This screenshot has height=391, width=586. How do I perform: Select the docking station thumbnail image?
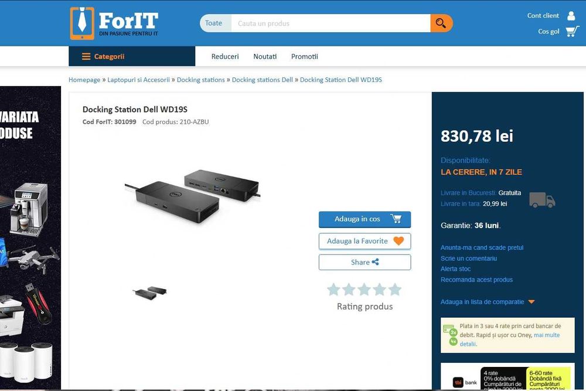(150, 293)
